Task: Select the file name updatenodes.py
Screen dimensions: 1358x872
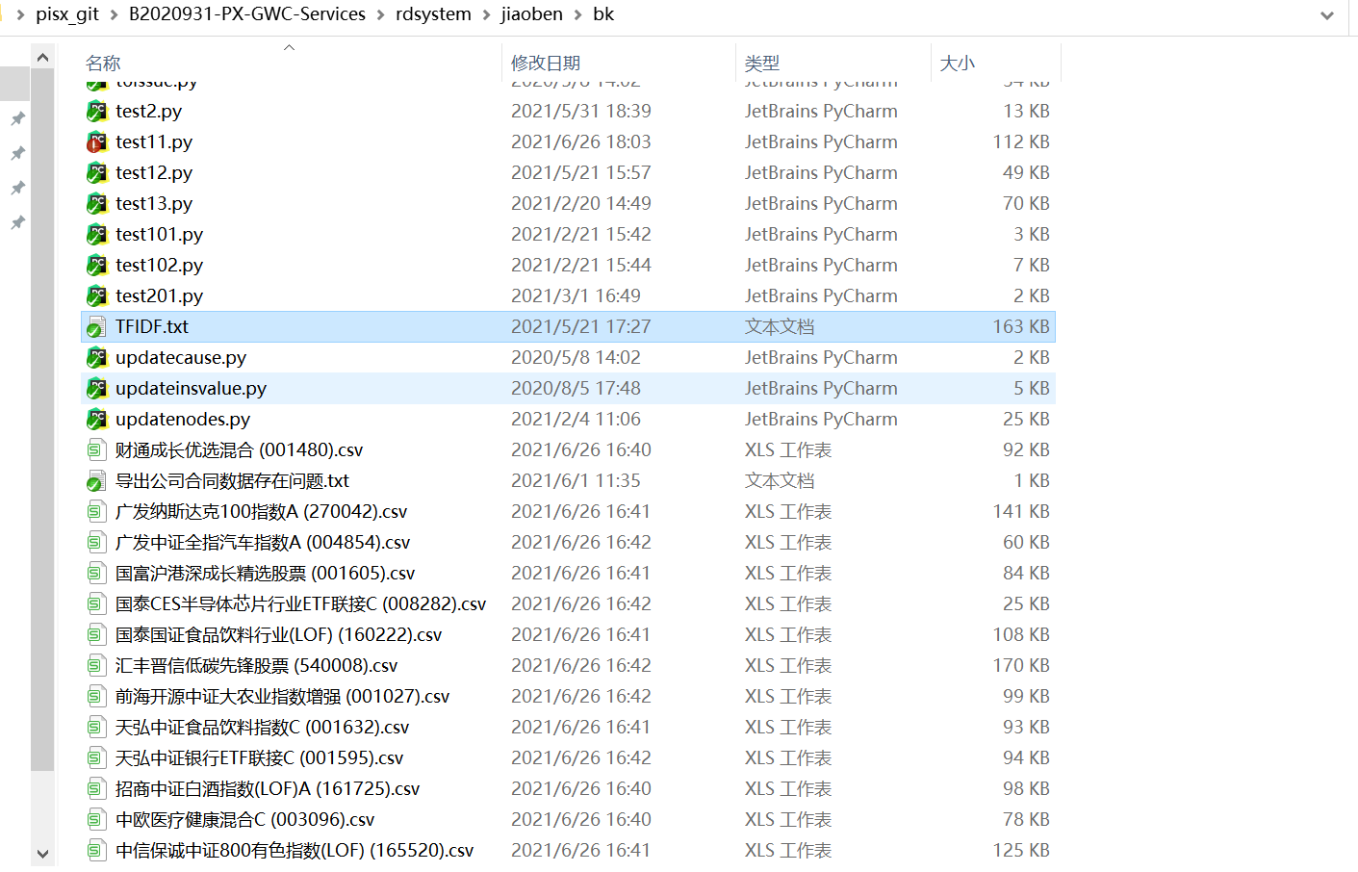Action: click(183, 419)
